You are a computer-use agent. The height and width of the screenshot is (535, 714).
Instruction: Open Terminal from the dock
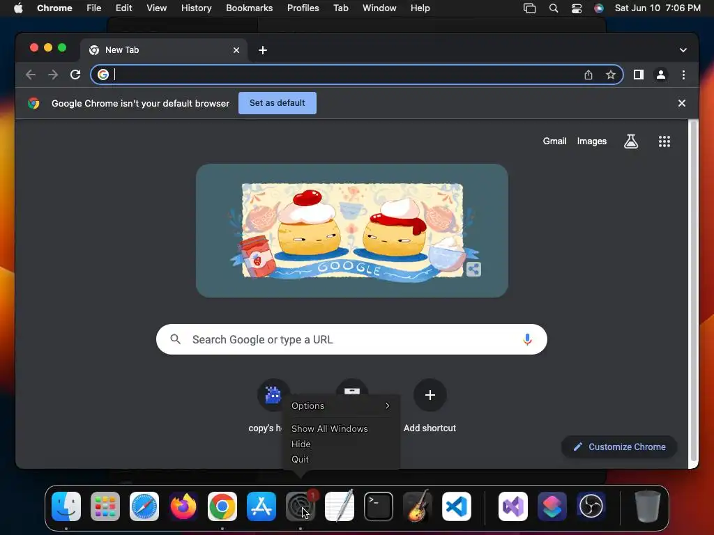click(379, 506)
